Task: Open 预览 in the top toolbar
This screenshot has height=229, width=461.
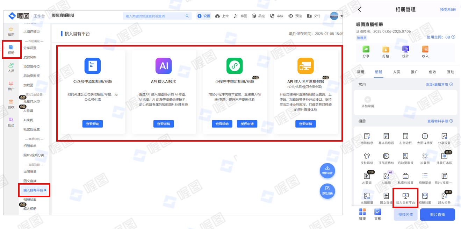Action: point(295,16)
